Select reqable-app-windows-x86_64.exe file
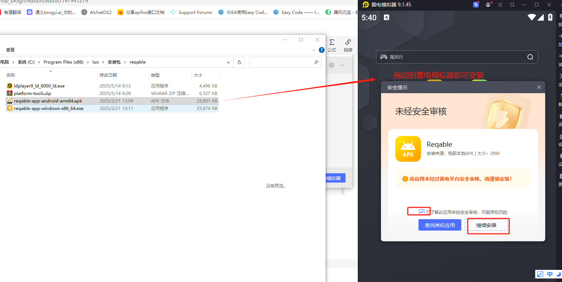The height and width of the screenshot is (282, 562). pos(49,109)
